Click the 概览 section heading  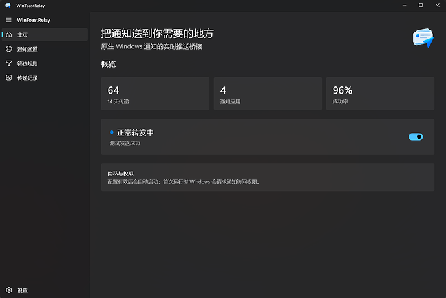coord(109,64)
